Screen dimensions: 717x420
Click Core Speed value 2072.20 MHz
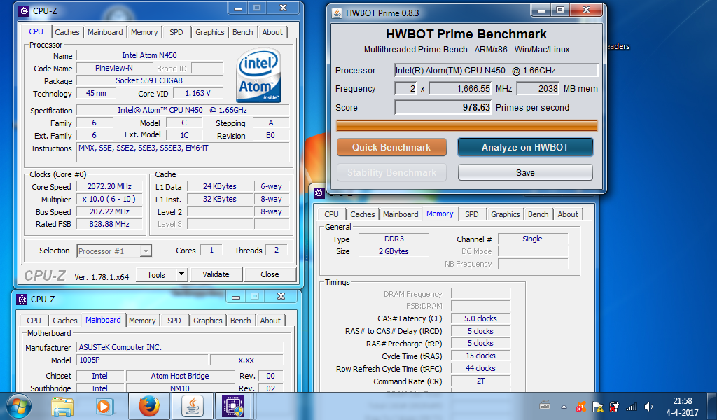click(x=109, y=186)
